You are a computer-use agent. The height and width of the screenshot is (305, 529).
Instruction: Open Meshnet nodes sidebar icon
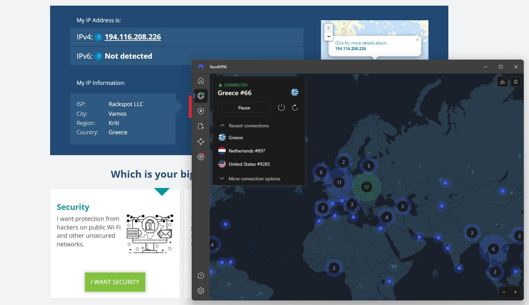click(201, 142)
